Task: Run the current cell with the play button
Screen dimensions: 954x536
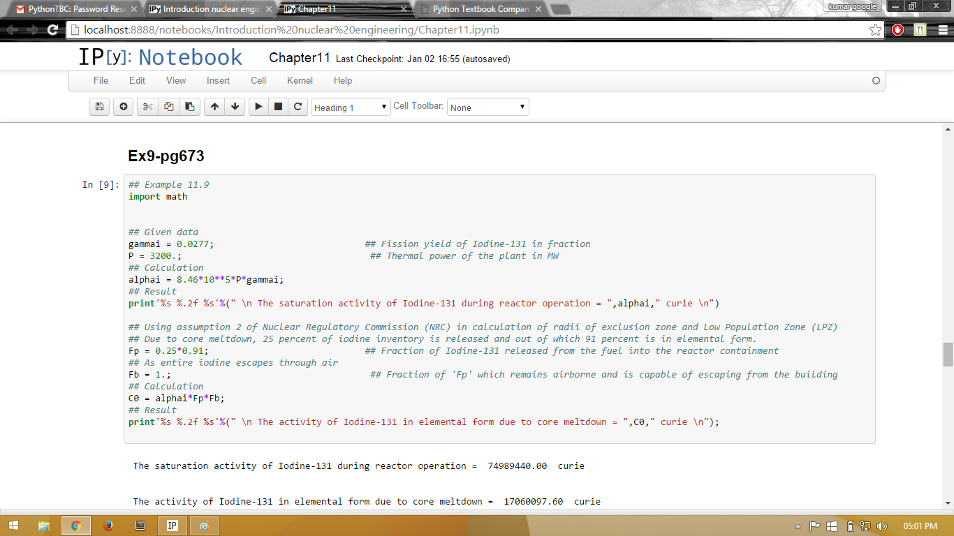Action: [258, 107]
